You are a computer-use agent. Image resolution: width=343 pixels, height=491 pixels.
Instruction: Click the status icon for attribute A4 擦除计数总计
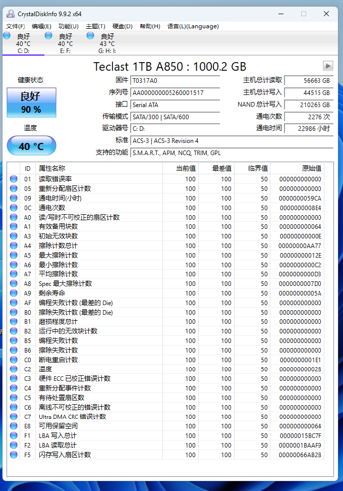coord(14,246)
